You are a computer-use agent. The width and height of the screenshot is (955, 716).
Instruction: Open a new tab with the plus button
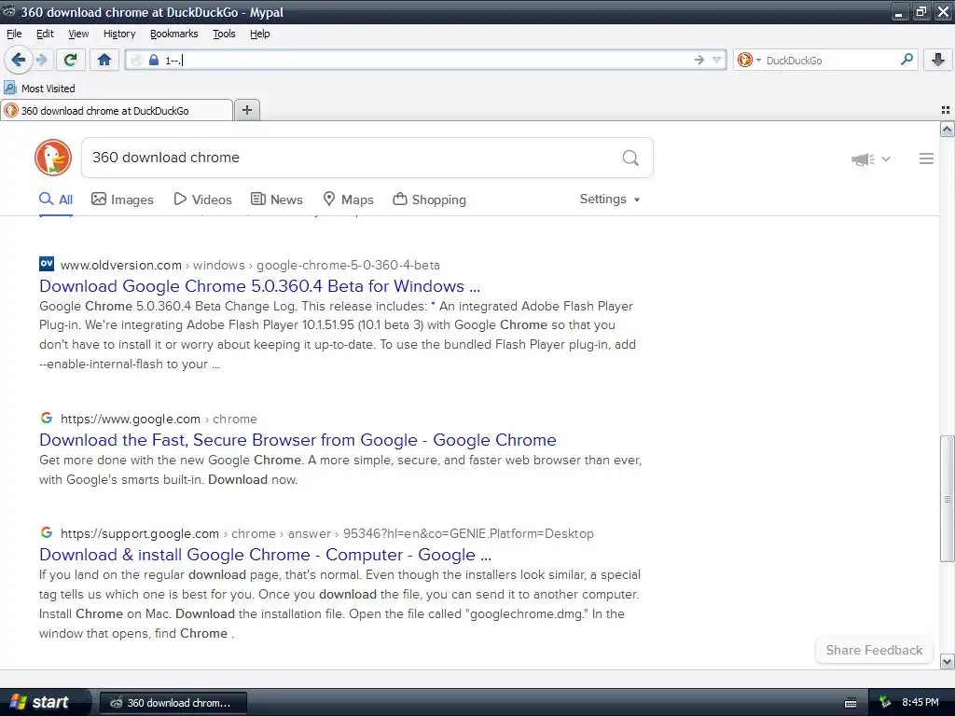tap(246, 110)
